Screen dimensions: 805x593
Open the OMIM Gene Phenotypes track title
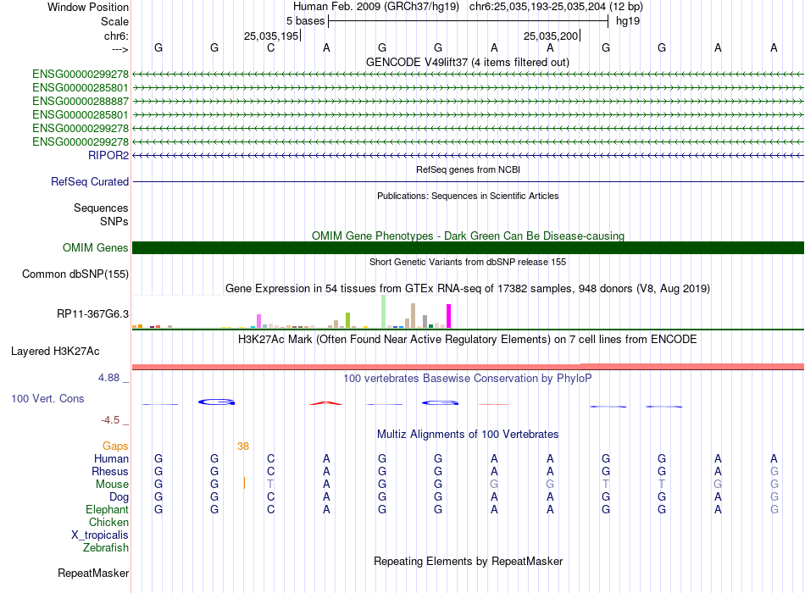click(x=468, y=236)
